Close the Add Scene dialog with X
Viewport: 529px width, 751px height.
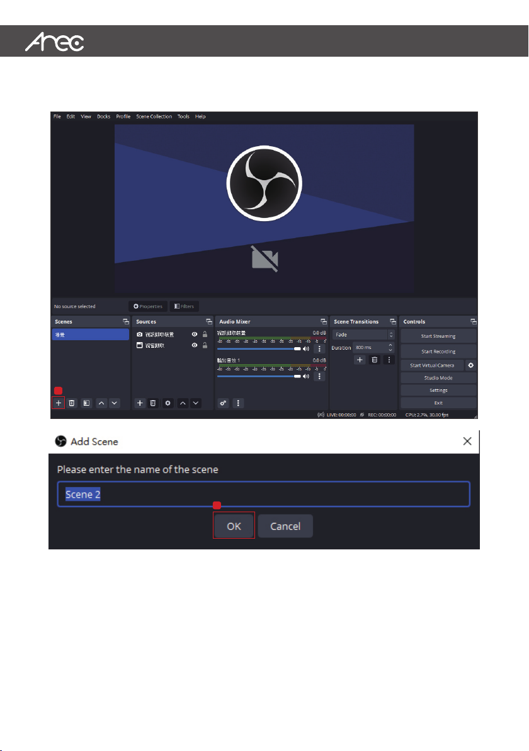point(468,441)
